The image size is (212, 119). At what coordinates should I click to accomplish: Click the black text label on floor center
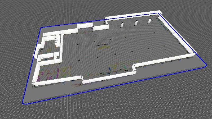pos(103,44)
